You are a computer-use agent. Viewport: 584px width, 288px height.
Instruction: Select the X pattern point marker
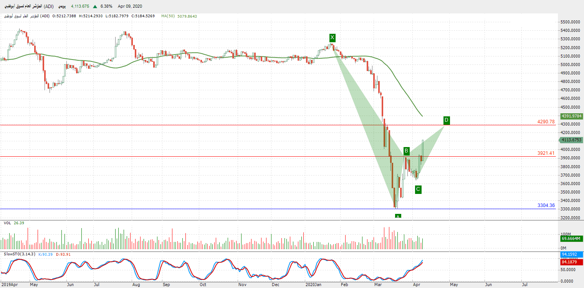(333, 38)
